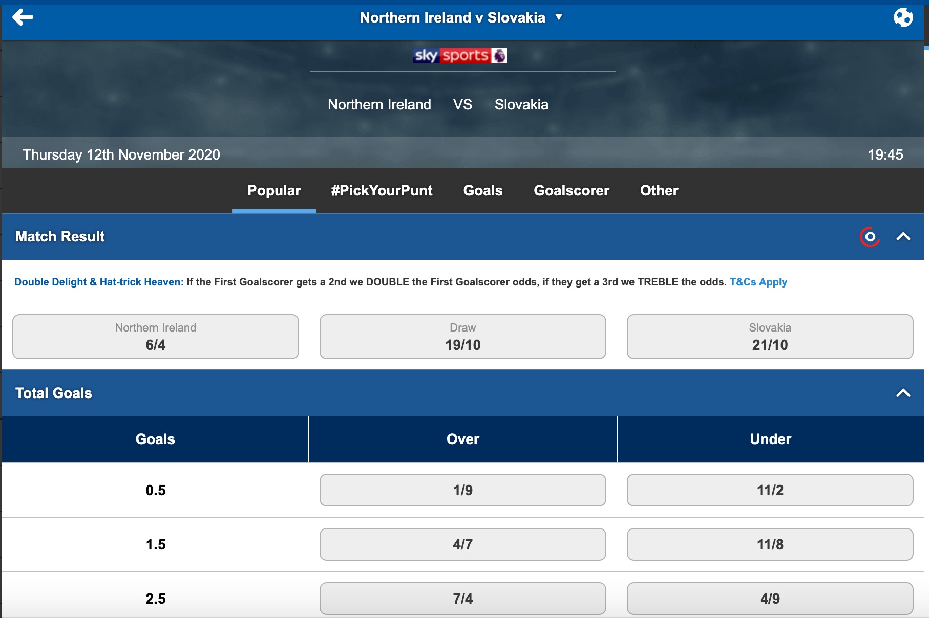Select the Popular tab
Viewport: 929px width, 618px height.
click(274, 190)
